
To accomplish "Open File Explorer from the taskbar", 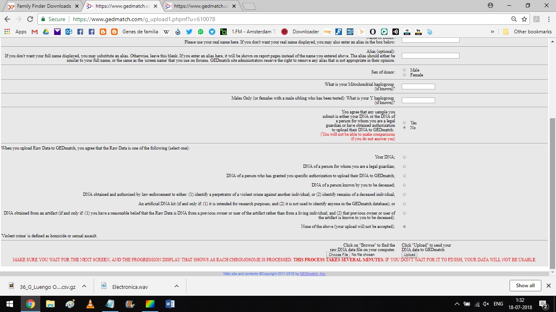I will click(x=50, y=303).
